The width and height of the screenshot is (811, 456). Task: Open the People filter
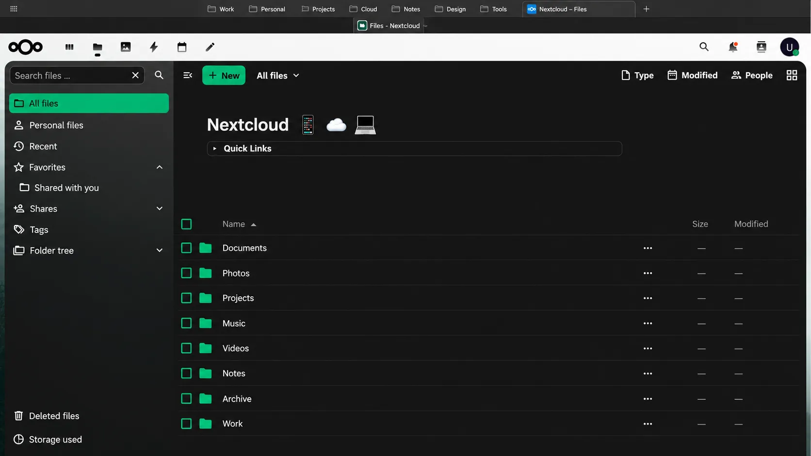point(752,75)
